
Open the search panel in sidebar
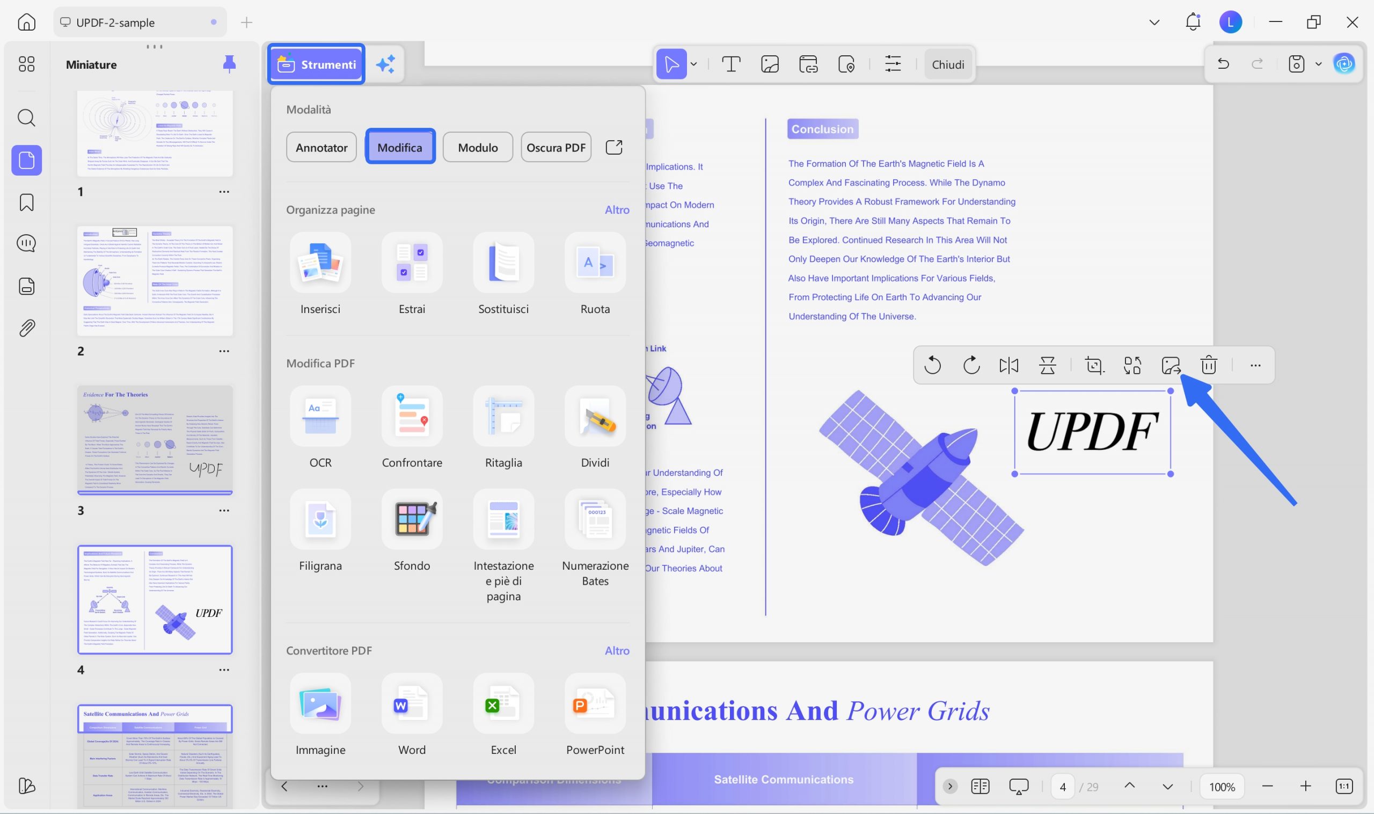pos(26,118)
